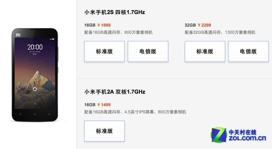This screenshot has height=149, width=272.
Task: Select 电信版 for the 2S 16GB ¥1999 model
Action: [148, 51]
